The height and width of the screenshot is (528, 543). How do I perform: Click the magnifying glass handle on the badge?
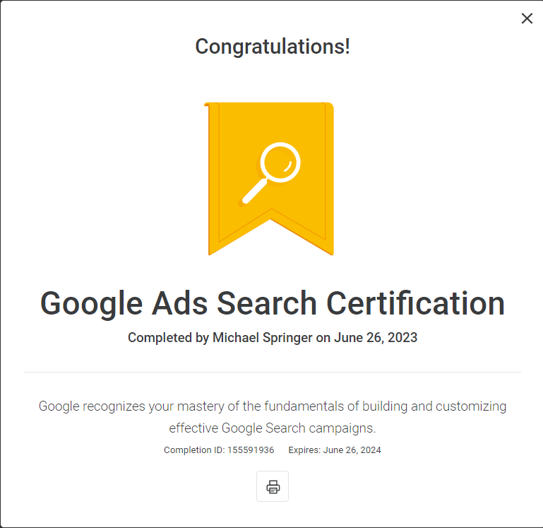coord(254,191)
